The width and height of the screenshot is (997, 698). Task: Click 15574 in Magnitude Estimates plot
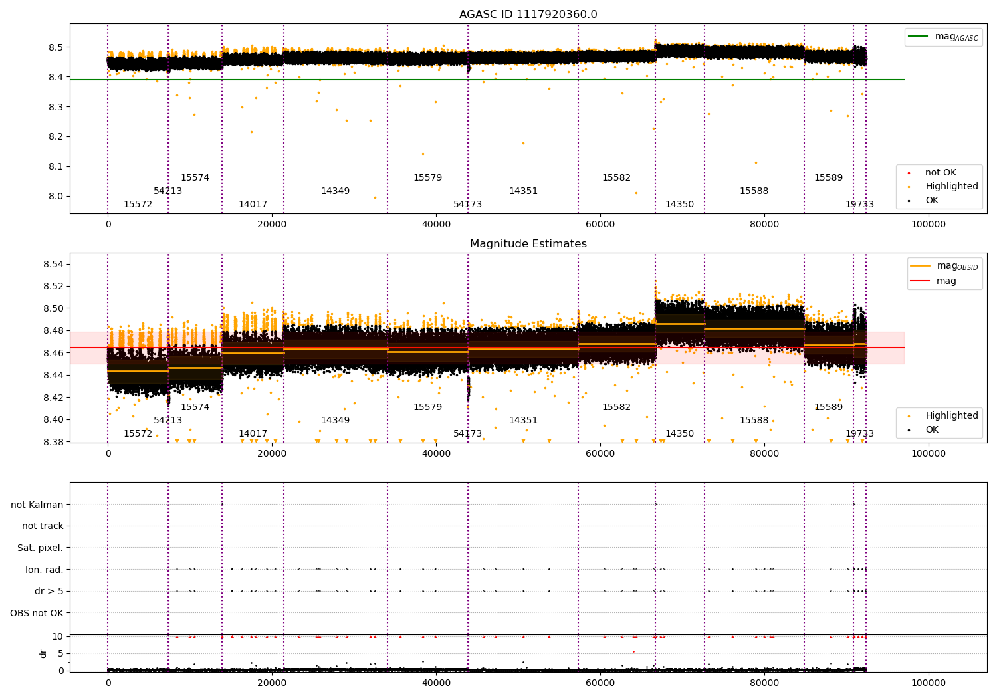pyautogui.click(x=195, y=407)
